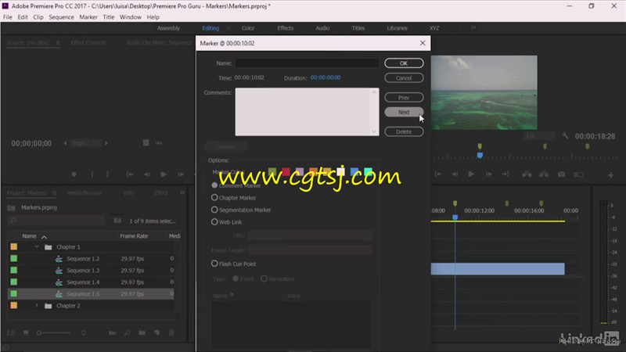Switch to the Assembly workspace

click(x=168, y=28)
